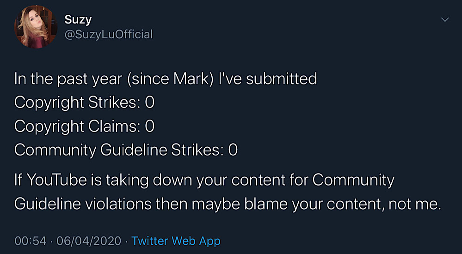Click the 'Community Guideline Strikes: 0' line
Viewport: 462px width, 254px height.
126,150
